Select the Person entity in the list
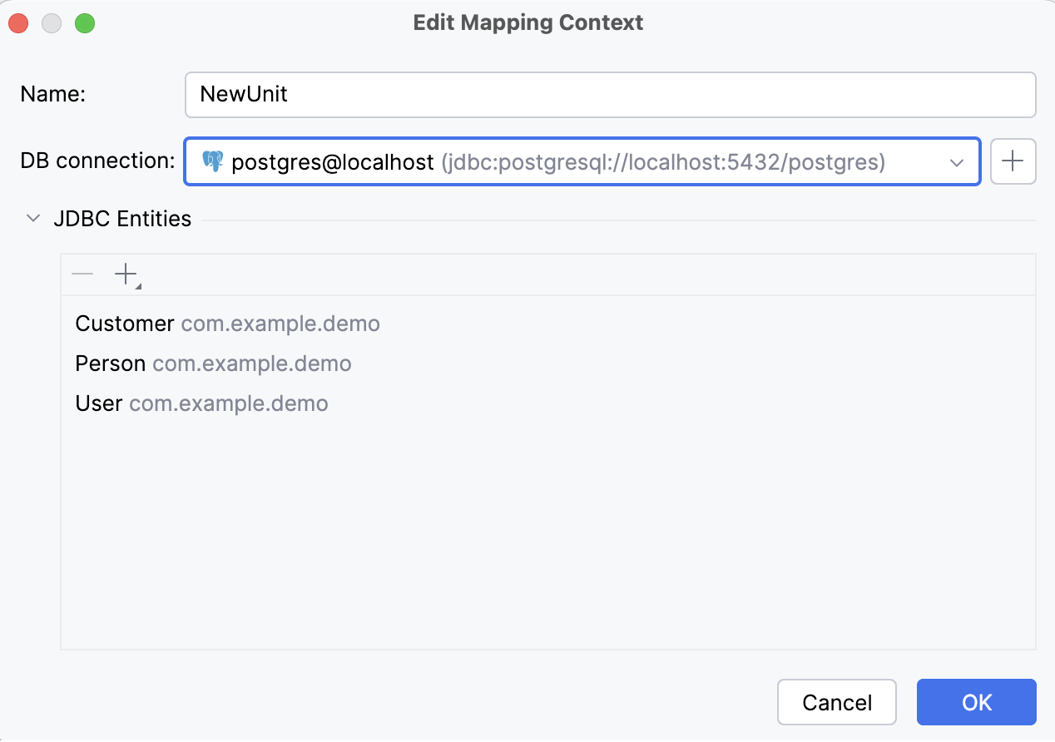Image resolution: width=1055 pixels, height=742 pixels. click(111, 364)
